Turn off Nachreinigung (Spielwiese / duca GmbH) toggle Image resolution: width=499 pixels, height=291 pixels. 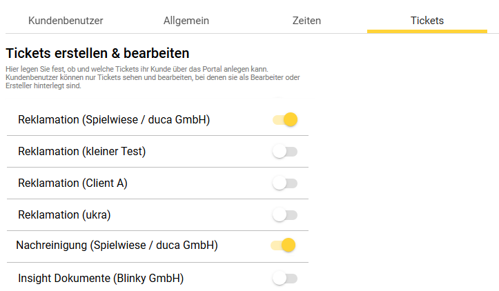tap(284, 245)
